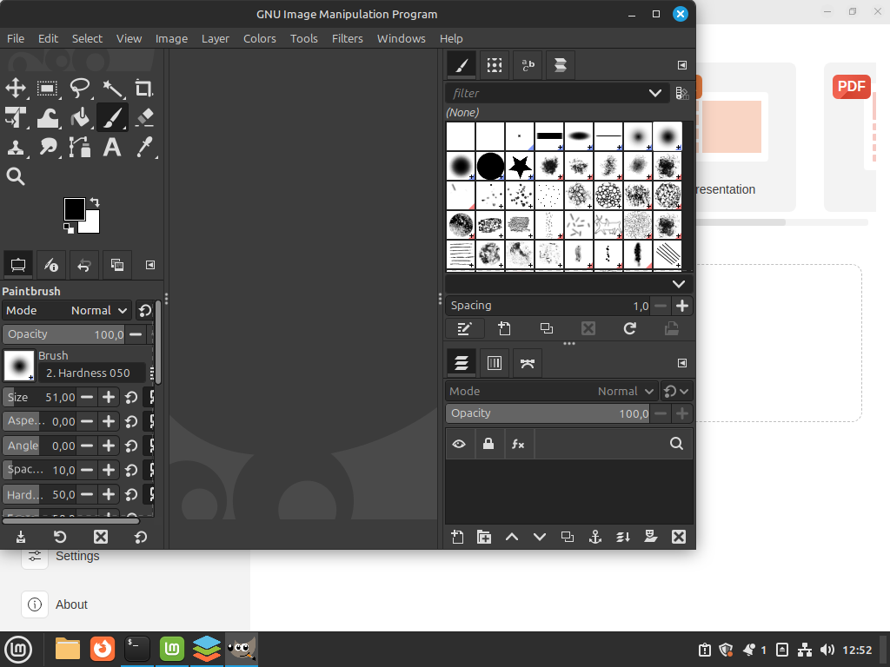Viewport: 890px width, 667px height.
Task: Expand the chevron below the brush grid
Action: coord(678,284)
